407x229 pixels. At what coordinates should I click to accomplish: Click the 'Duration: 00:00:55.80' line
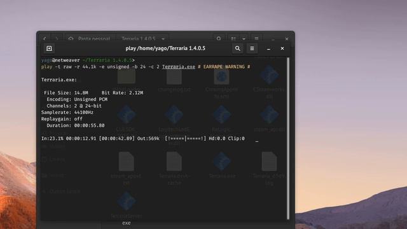pos(76,125)
